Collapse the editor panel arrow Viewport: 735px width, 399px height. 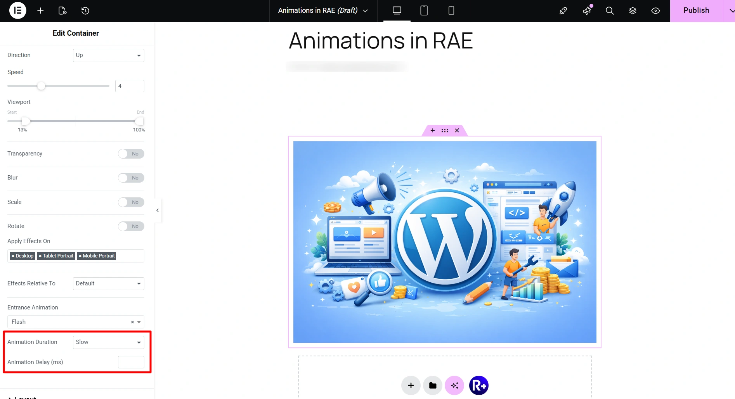click(x=158, y=210)
